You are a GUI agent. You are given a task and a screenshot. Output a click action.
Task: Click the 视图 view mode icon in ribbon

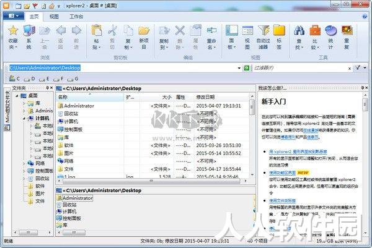(247, 31)
